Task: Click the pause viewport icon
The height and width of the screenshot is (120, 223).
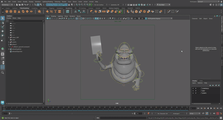Action: point(150,5)
